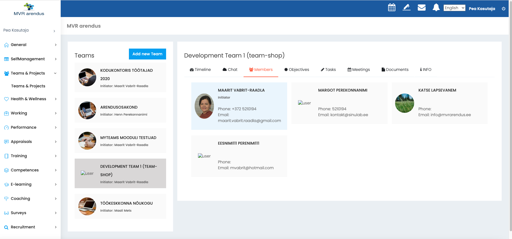512x239 pixels.
Task: Click Töökeskkonna Nõukogu laptop thumbnail
Action: (87, 206)
